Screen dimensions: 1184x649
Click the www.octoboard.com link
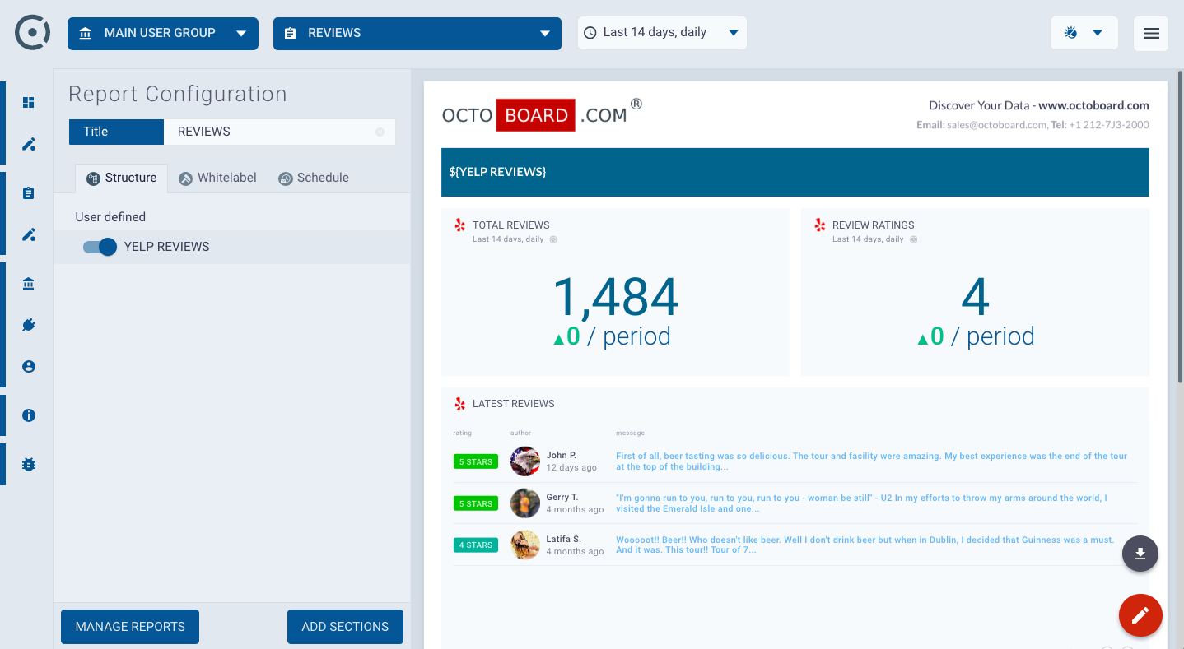click(1093, 105)
